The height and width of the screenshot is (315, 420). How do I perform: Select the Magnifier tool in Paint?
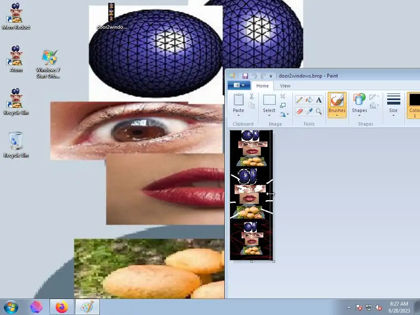pos(319,111)
